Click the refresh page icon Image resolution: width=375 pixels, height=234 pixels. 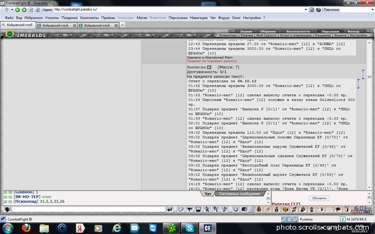point(37,10)
